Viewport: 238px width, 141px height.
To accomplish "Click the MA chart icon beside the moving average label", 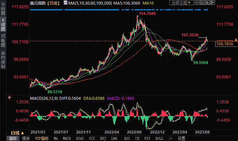I will [65, 3].
